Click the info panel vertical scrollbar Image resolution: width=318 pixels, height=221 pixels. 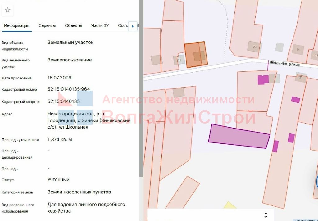pyautogui.click(x=141, y=88)
